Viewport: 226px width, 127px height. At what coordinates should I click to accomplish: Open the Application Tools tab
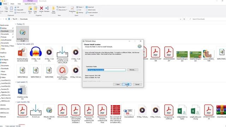[x=30, y=4]
